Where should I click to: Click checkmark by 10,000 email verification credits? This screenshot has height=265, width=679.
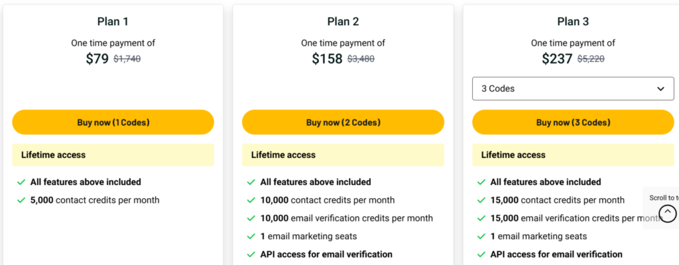coord(251,218)
